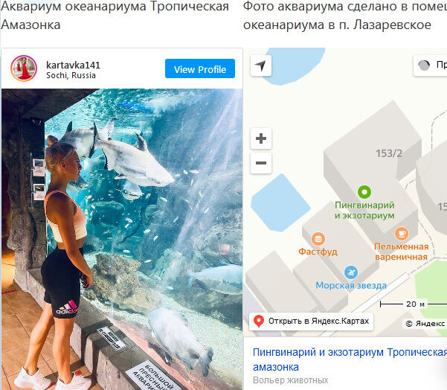Select the green Пингвинарий и экзотариум marker

tap(364, 192)
